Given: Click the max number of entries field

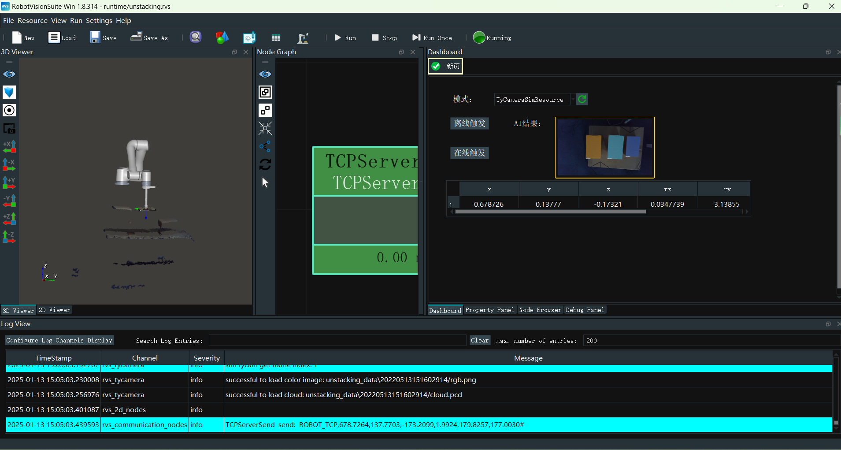Looking at the screenshot, I should coord(711,341).
